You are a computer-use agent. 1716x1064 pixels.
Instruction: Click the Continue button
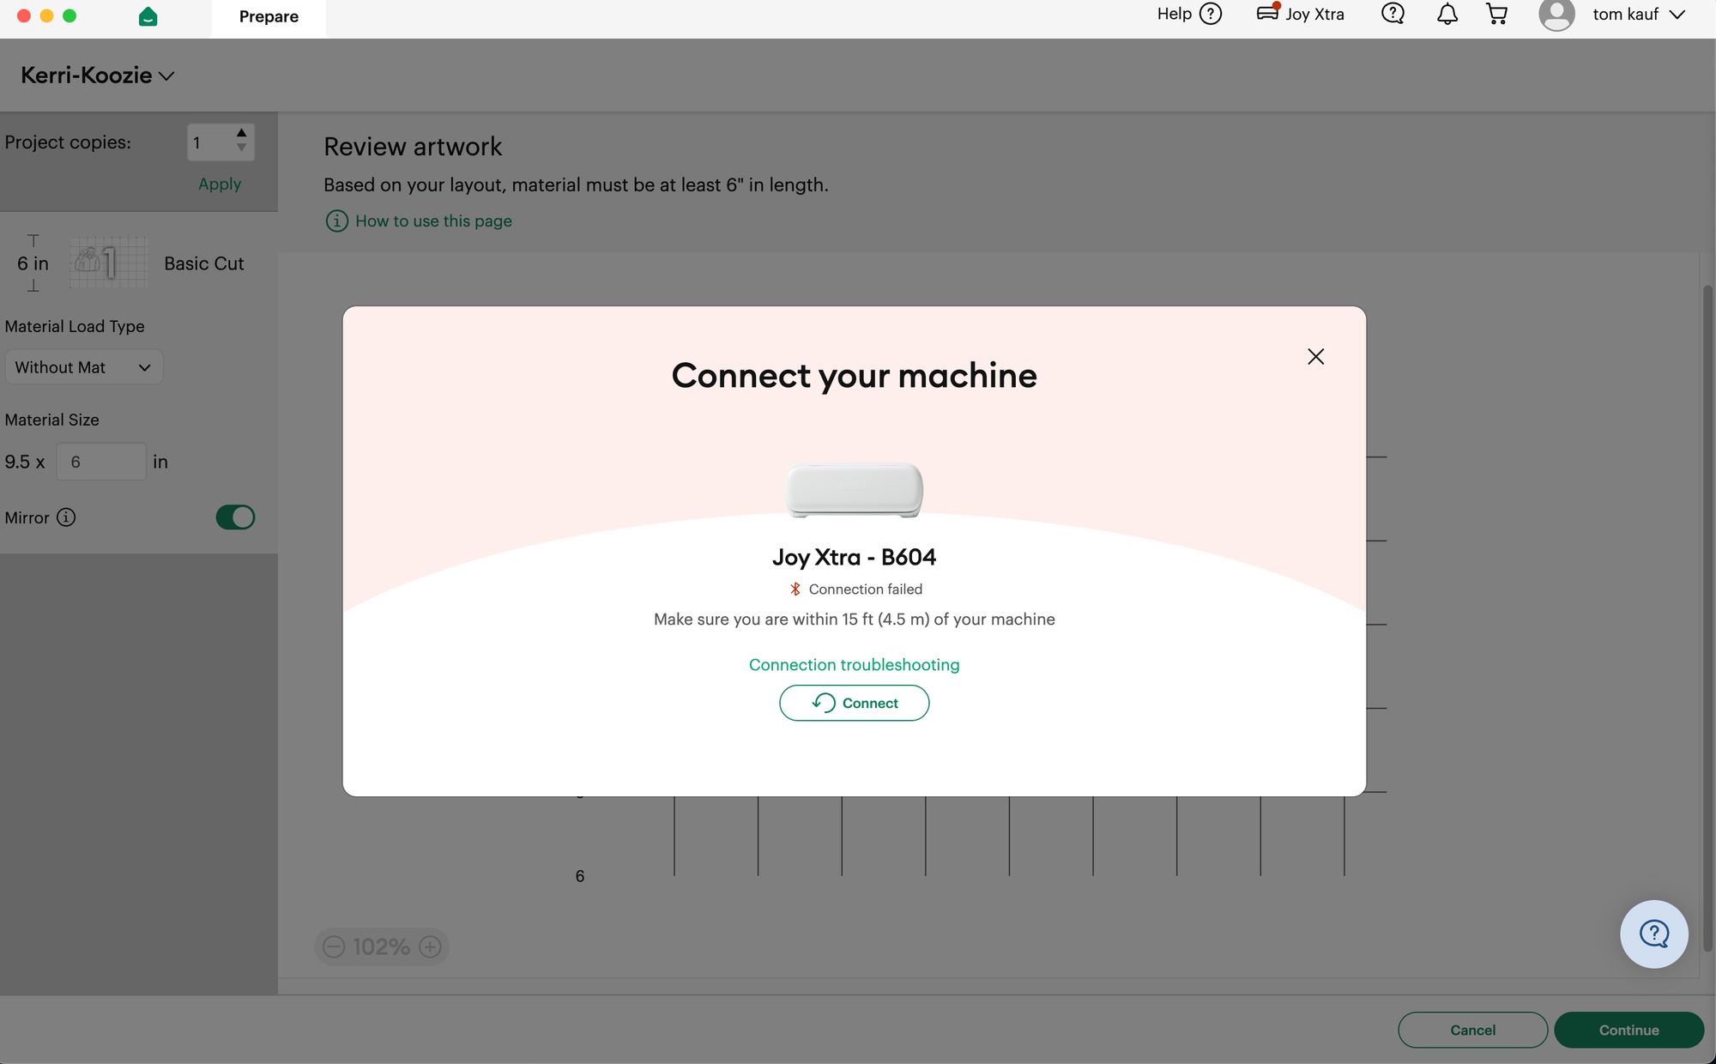(x=1628, y=1030)
